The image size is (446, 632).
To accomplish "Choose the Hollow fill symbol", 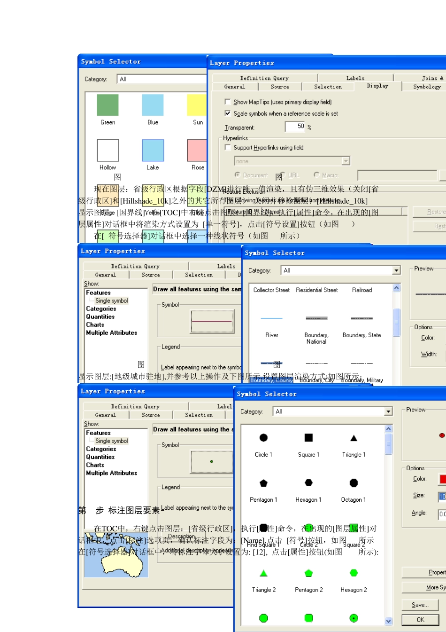I will tap(108, 150).
